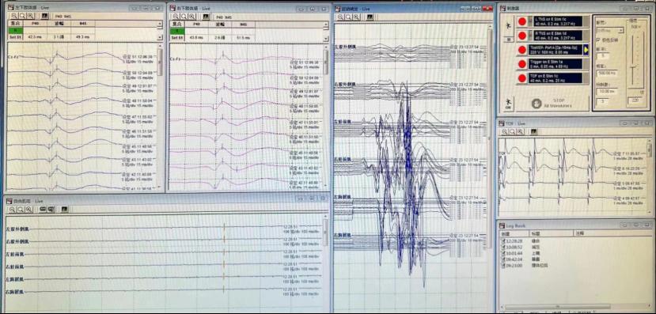Click the running-figure ON icon in the stimulator panel
Image resolution: width=656 pixels, height=314 pixels.
[508, 104]
